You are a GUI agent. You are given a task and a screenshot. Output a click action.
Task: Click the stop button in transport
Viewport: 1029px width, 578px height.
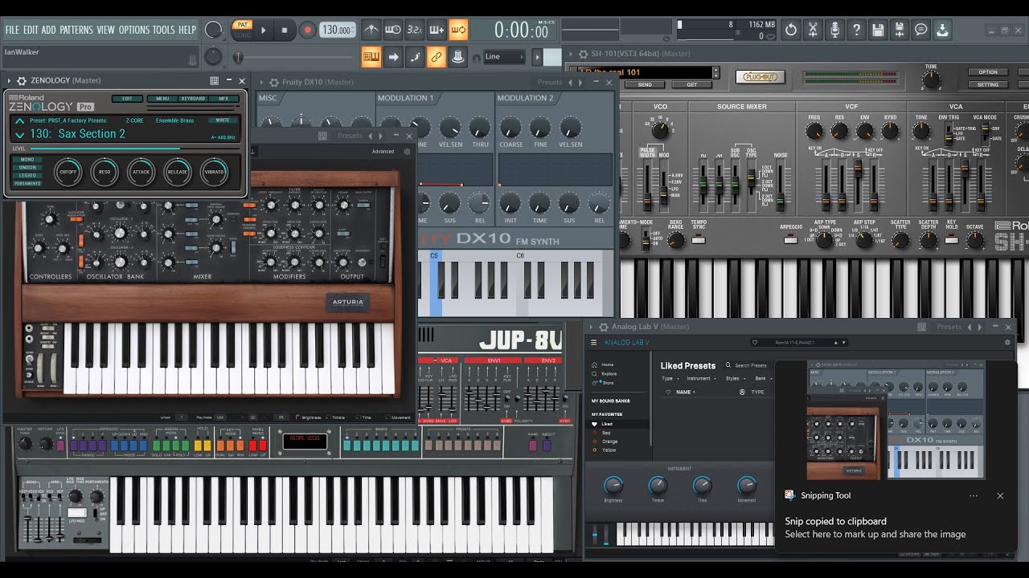(285, 31)
